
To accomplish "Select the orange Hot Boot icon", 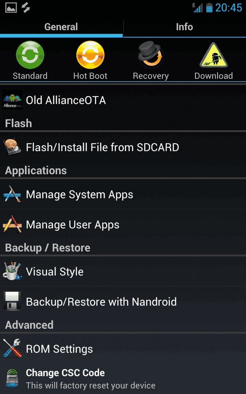I will [90, 55].
